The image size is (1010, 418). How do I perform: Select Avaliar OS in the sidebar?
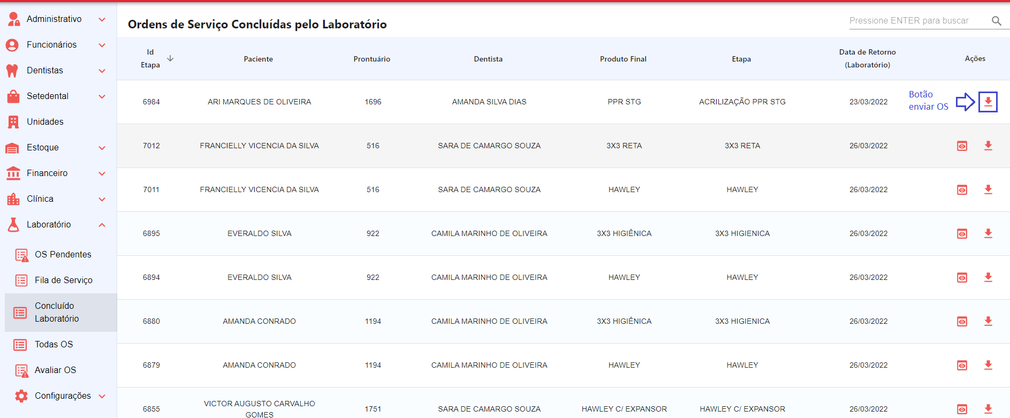pyautogui.click(x=55, y=370)
